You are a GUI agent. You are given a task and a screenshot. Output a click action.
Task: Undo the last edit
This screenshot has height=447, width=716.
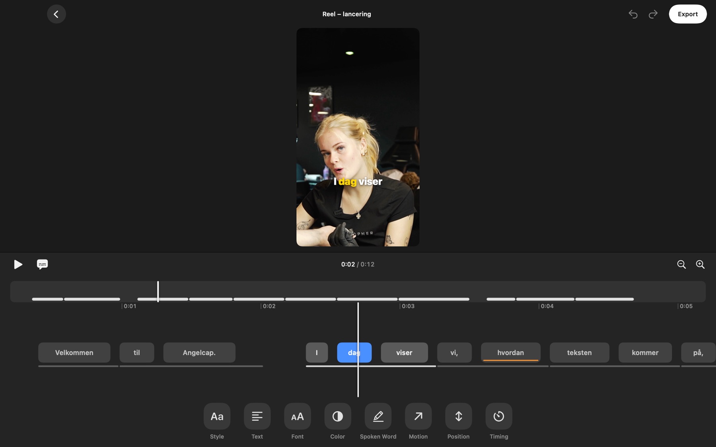[x=633, y=14]
